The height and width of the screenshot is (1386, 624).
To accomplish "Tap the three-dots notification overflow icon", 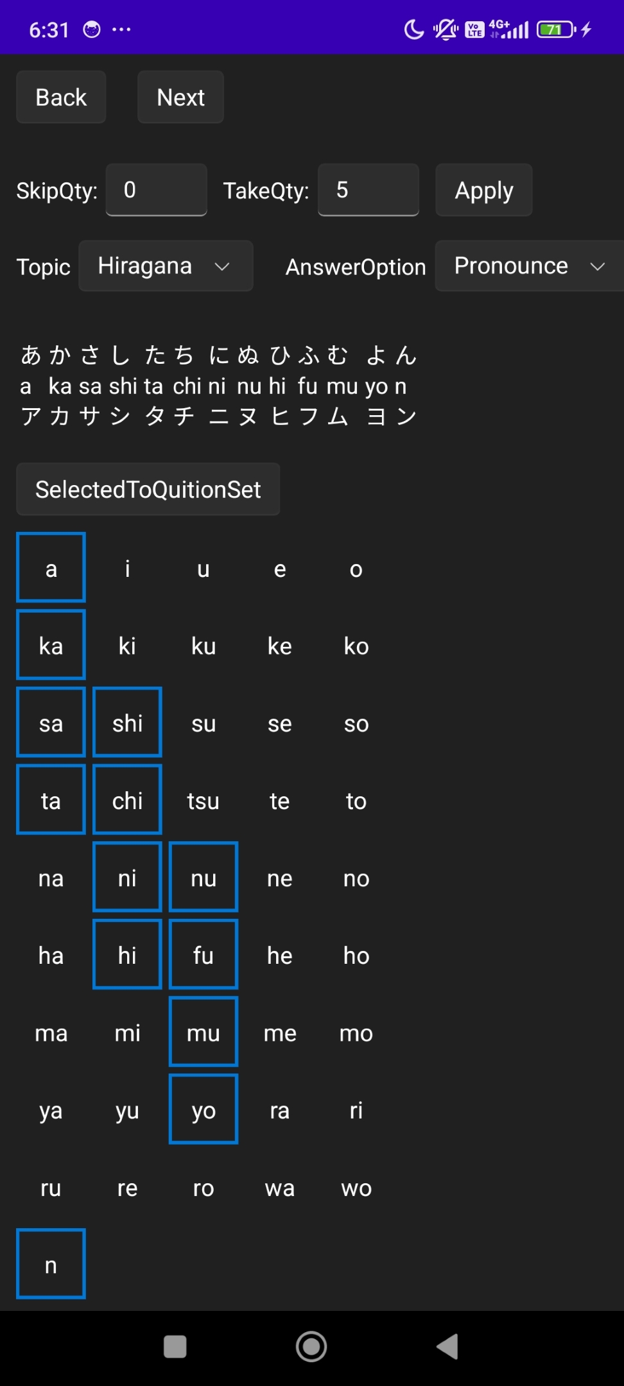I will coord(121,30).
